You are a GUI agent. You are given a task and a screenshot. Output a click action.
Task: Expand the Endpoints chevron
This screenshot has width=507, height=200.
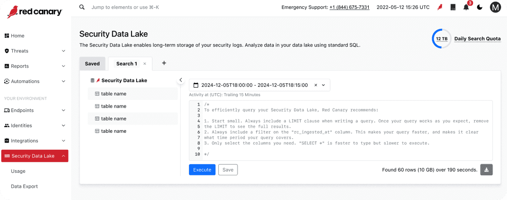(63, 110)
